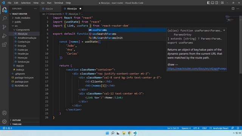Open package.json in explorer
This screenshot has height=136, width=242.
click(22, 82)
